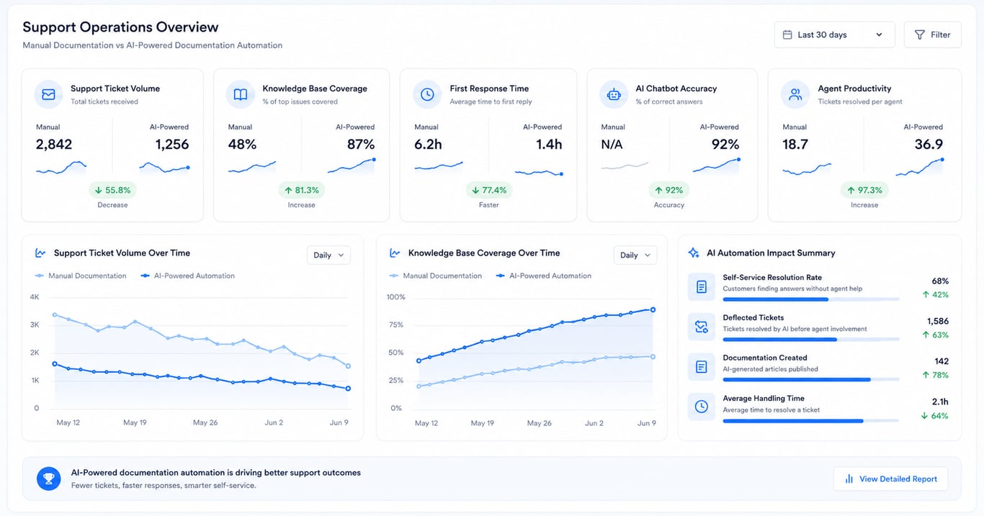
Task: Open the Daily dropdown on Knowledge Base Coverage chart
Action: tap(635, 255)
